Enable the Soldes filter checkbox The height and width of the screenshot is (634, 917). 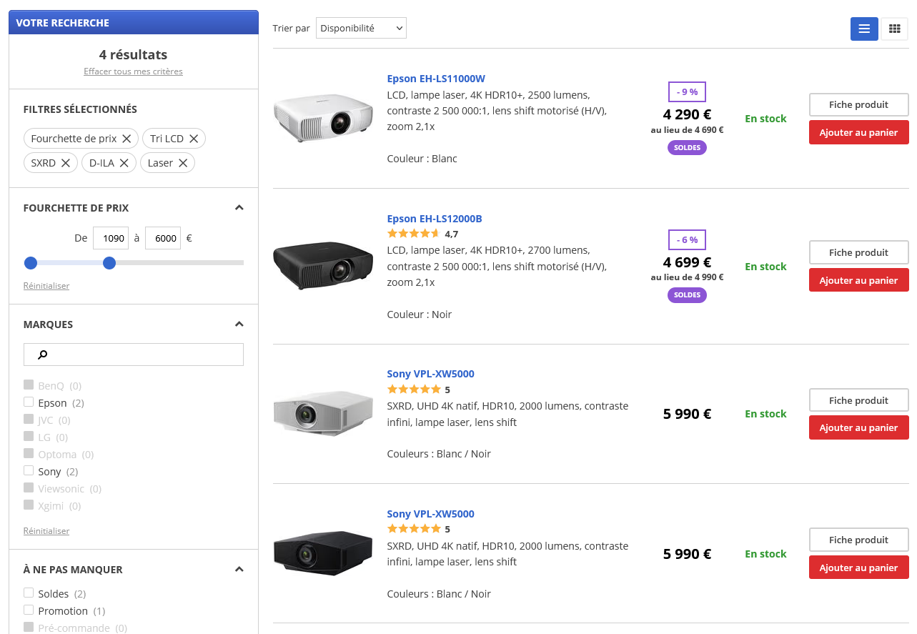tap(29, 593)
